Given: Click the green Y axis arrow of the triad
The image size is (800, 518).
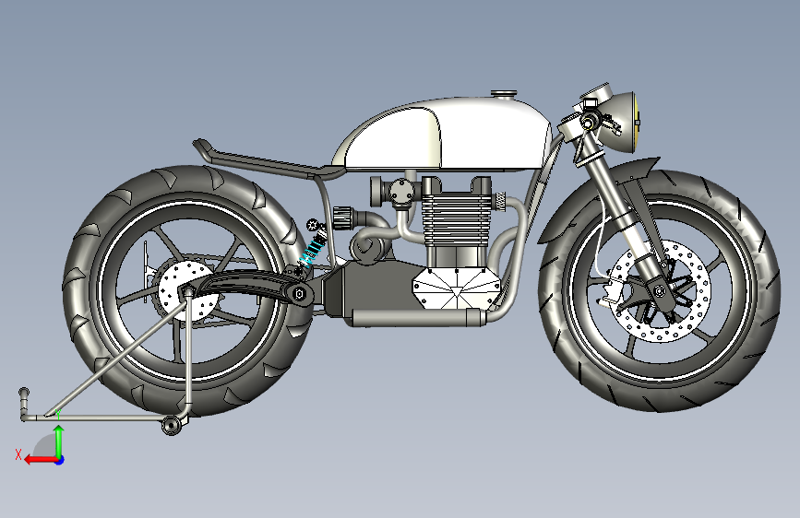Looking at the screenshot, I should pos(59,441).
